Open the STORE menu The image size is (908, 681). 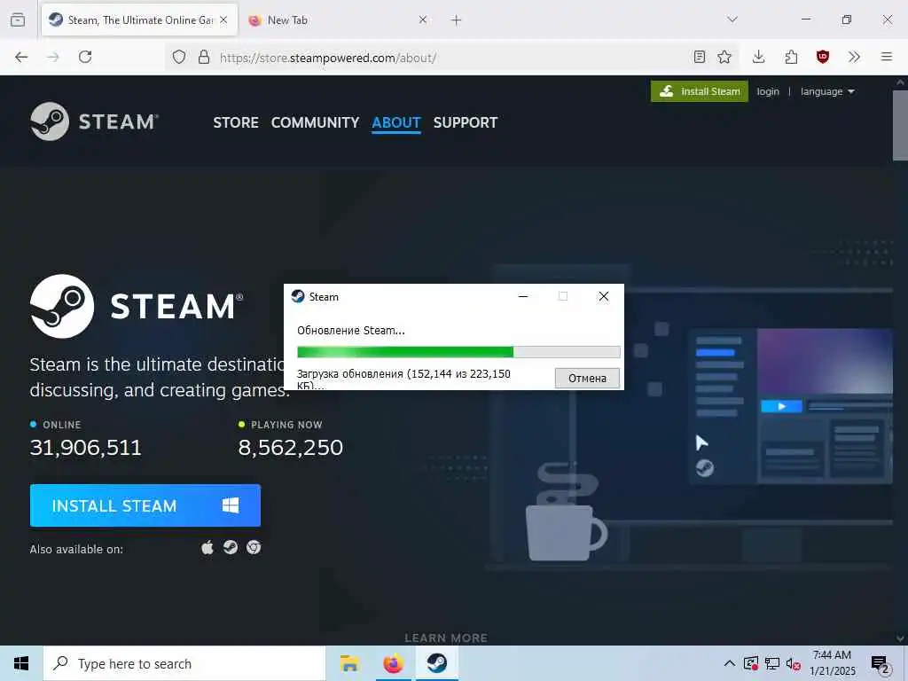236,122
